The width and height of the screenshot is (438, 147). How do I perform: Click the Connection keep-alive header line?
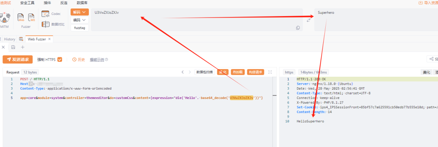pos(318,98)
